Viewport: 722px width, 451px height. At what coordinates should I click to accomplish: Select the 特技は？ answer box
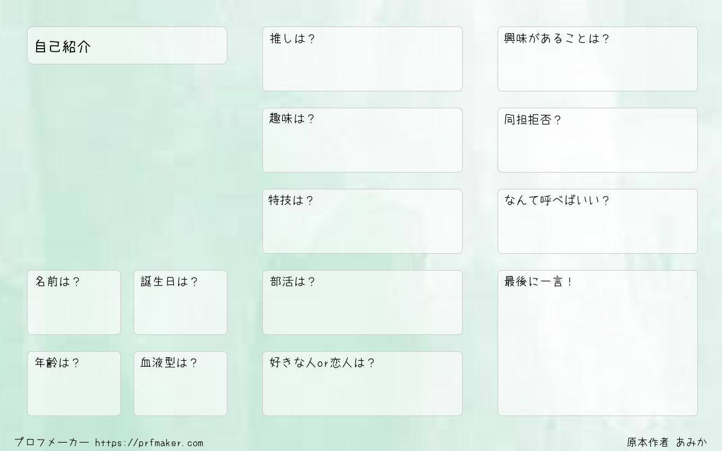(x=362, y=221)
